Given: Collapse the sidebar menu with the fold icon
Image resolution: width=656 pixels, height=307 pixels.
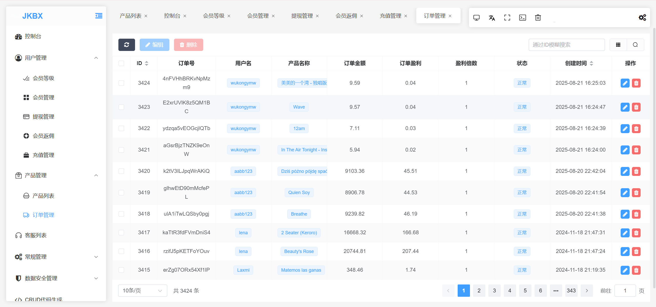Looking at the screenshot, I should point(99,16).
